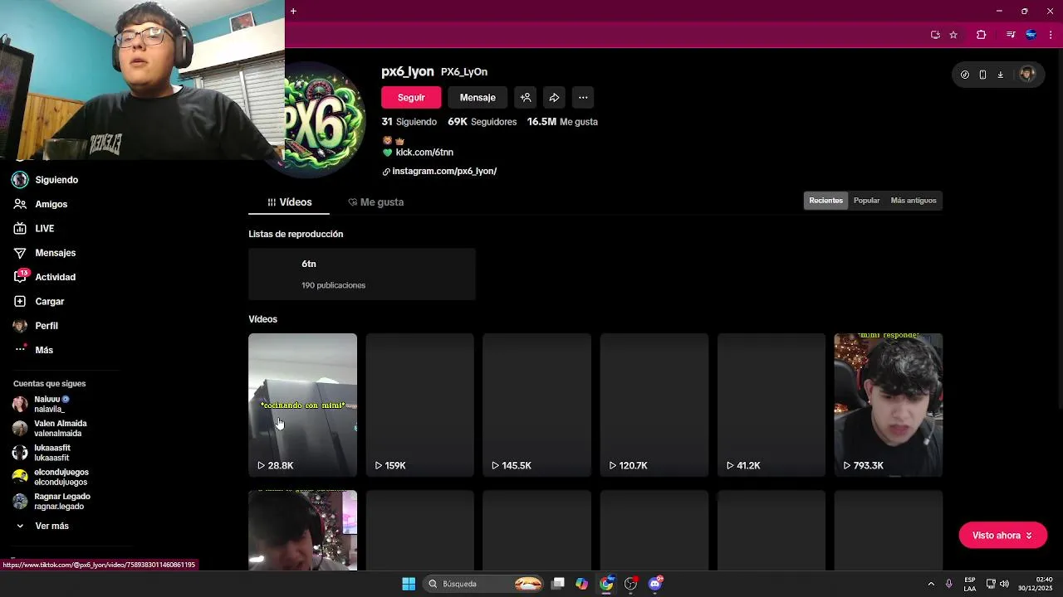
Task: Open the three-dot profile options
Action: [583, 98]
